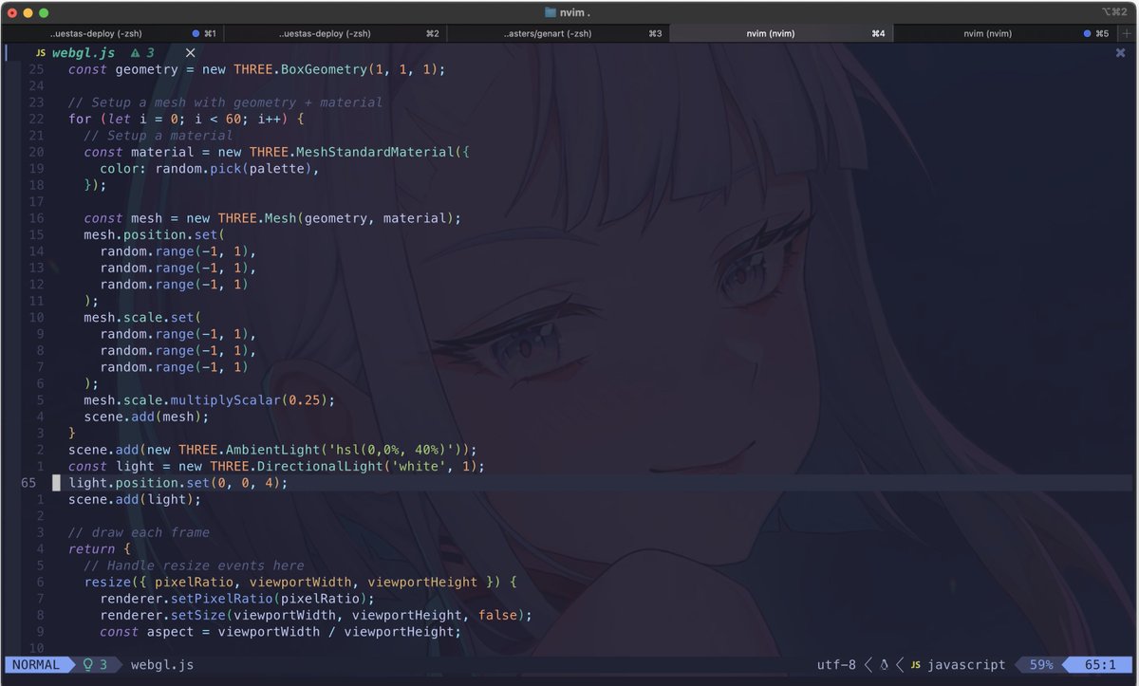This screenshot has height=686, width=1139.
Task: Click the mesh.scale.multiplyScalar(0.25) line
Action: pos(210,400)
